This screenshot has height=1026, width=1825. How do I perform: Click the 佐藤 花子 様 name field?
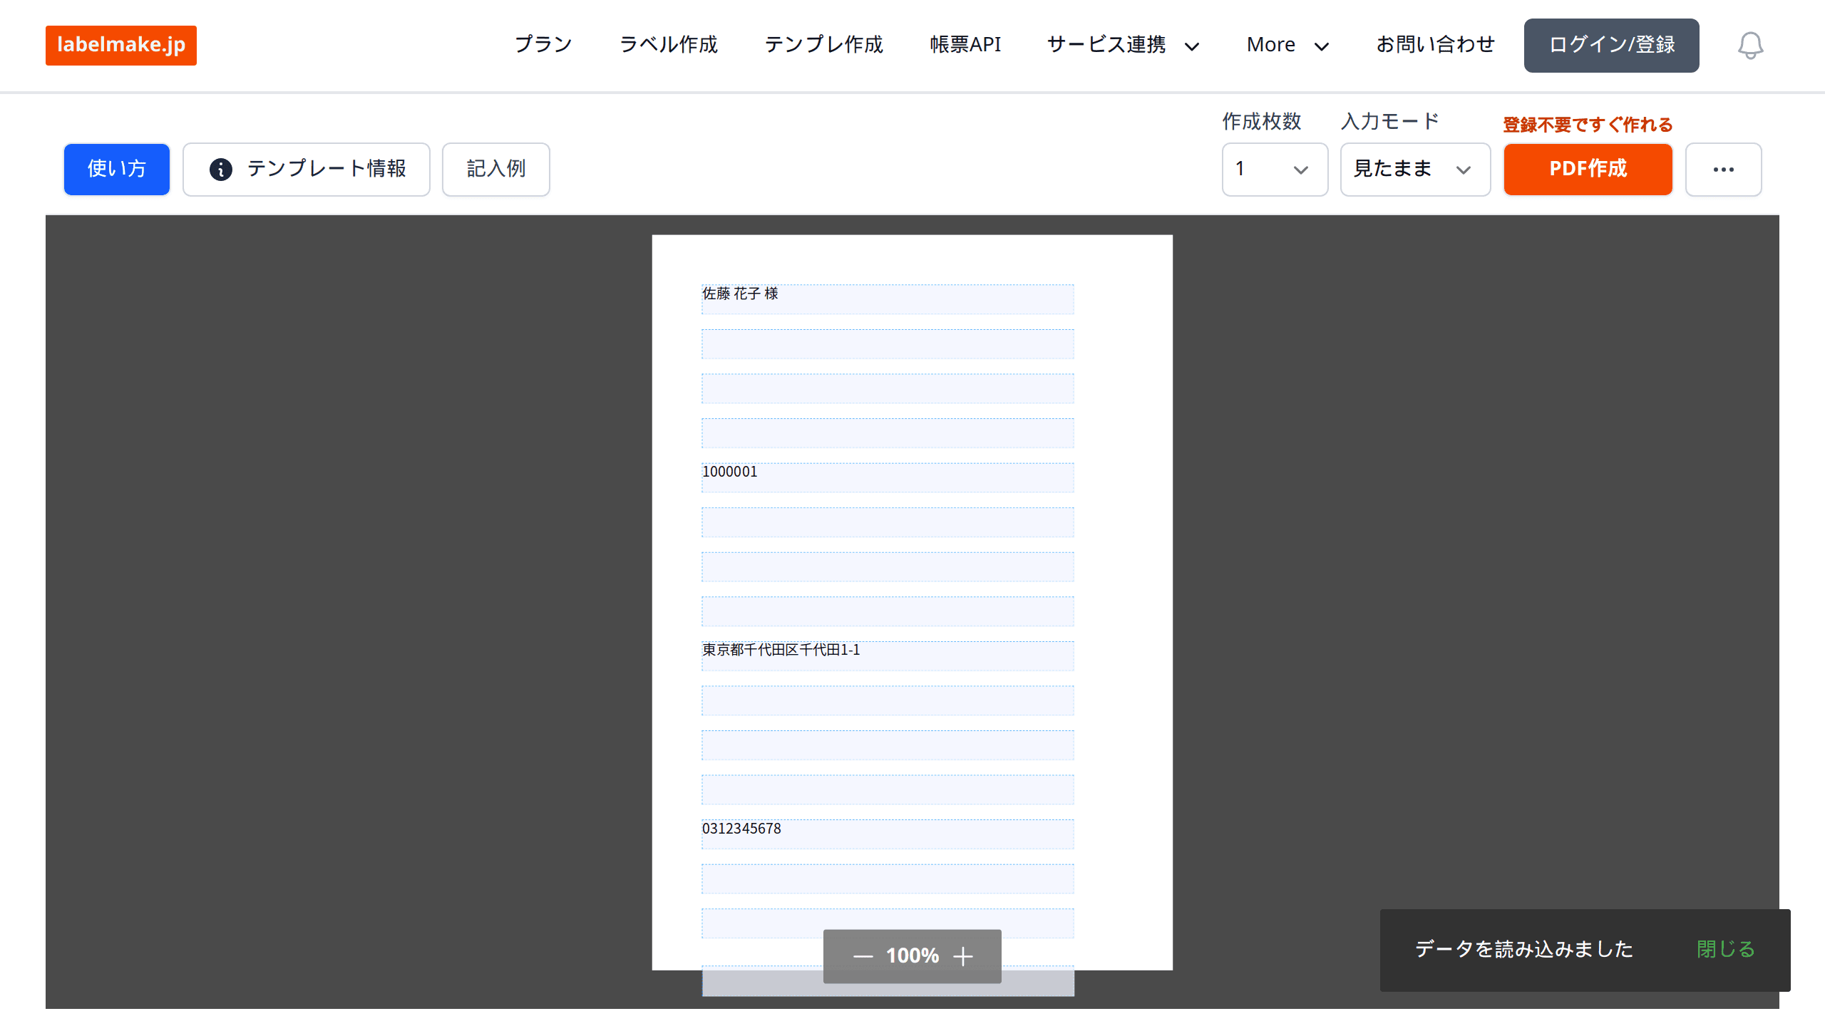click(x=888, y=299)
